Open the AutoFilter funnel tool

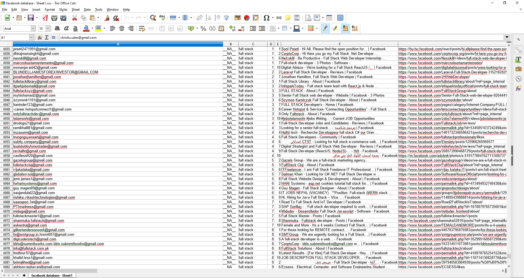pyautogui.click(x=226, y=18)
